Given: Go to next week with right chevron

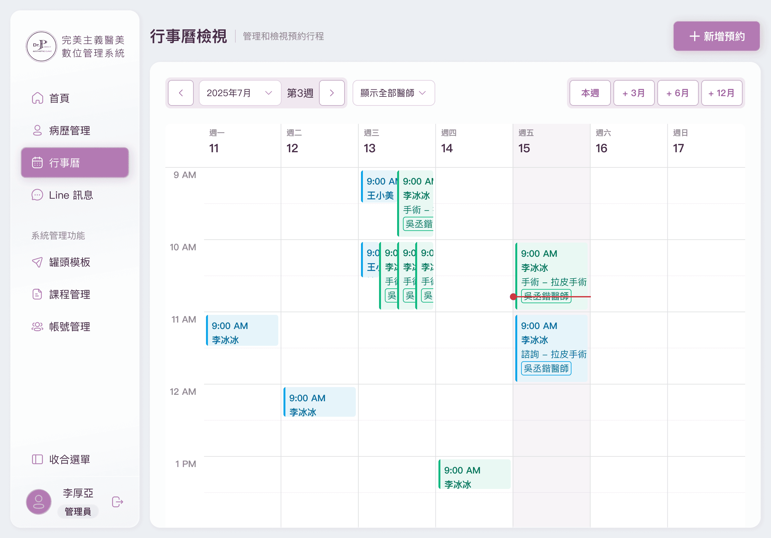Looking at the screenshot, I should (332, 93).
